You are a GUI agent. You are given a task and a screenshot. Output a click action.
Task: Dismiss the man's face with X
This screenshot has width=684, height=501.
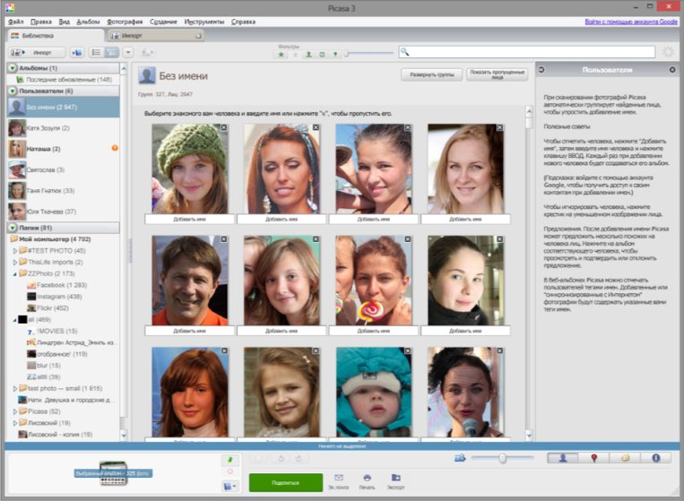[224, 240]
